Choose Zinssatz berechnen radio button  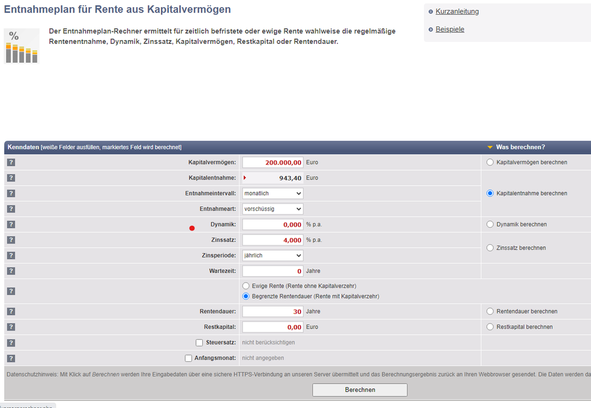point(489,248)
